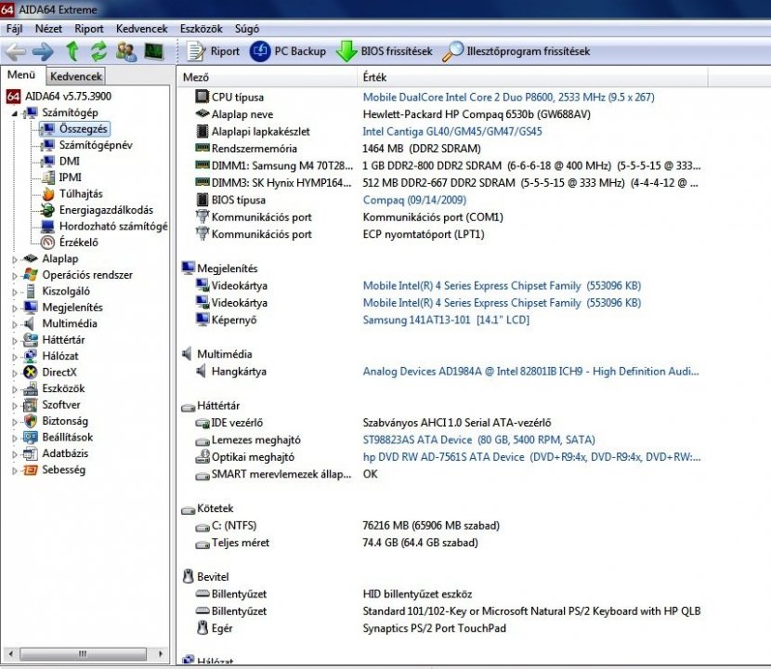
Task: Click the Hordozható számítógép laptop icon
Action: (x=48, y=227)
